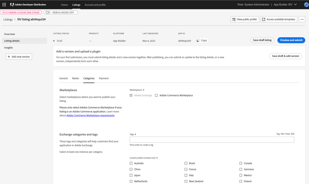Check the Canada country checkbox
Viewport: 309px width, 184px height.
(x=241, y=163)
